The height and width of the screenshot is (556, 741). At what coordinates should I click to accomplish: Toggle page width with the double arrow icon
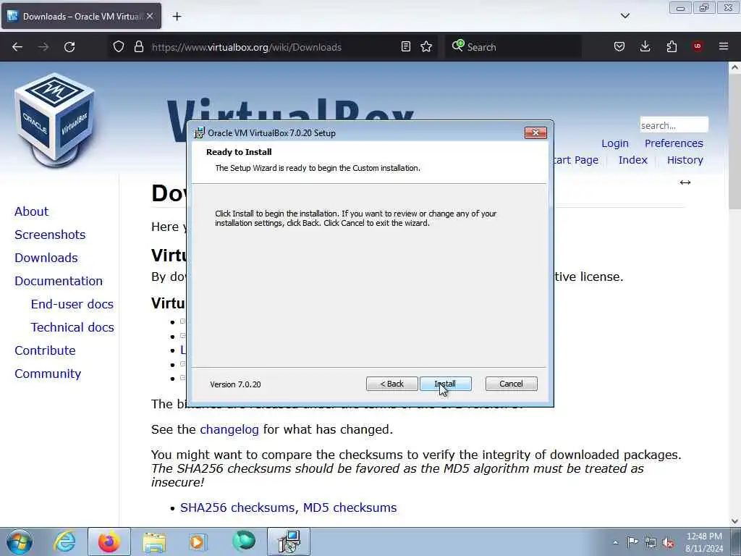[x=685, y=182]
